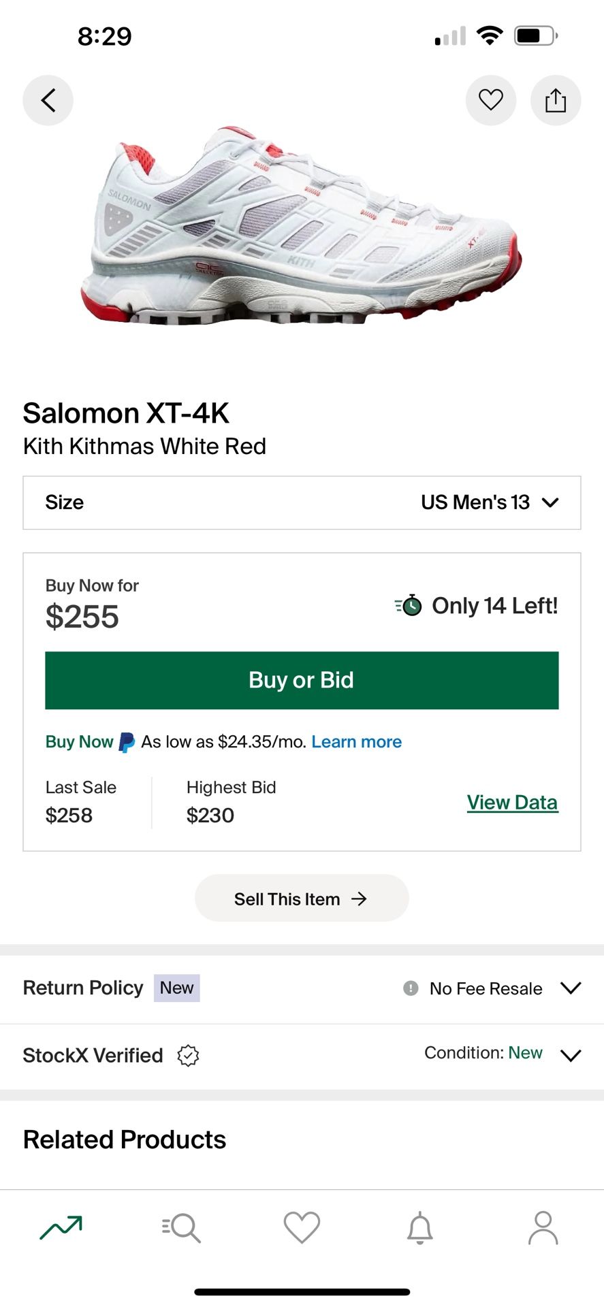
Task: Expand the Condition: New details
Action: [x=571, y=1056]
